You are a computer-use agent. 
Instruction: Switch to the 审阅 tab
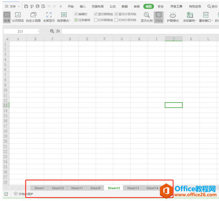[137, 7]
